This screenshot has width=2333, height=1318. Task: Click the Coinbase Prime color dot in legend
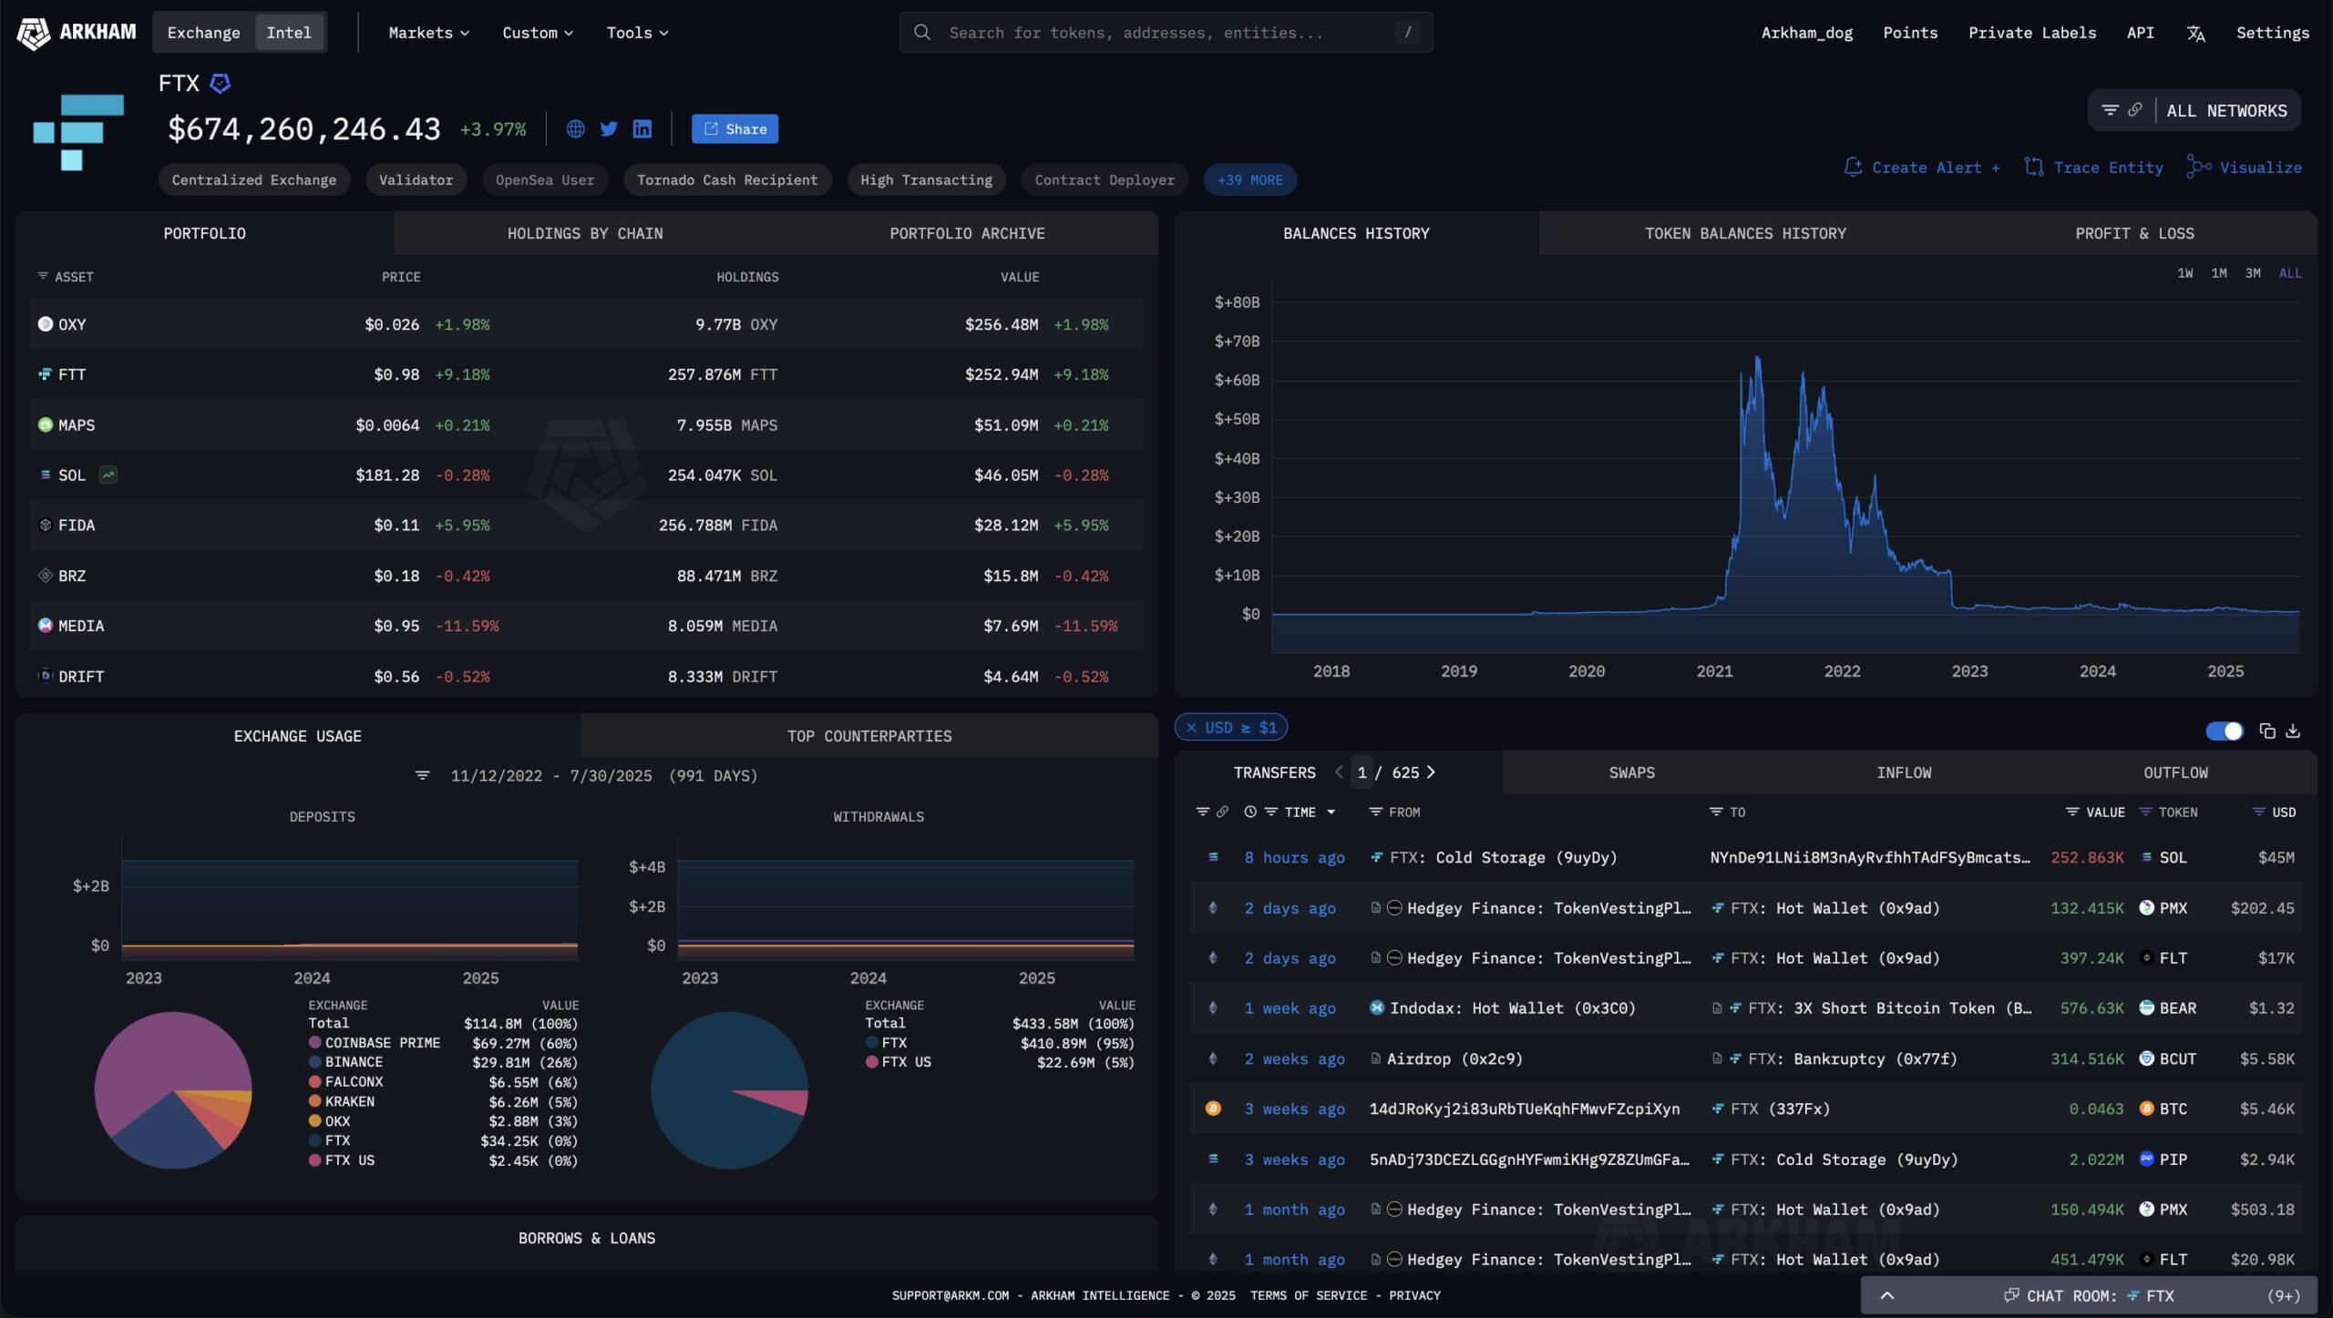coord(314,1042)
